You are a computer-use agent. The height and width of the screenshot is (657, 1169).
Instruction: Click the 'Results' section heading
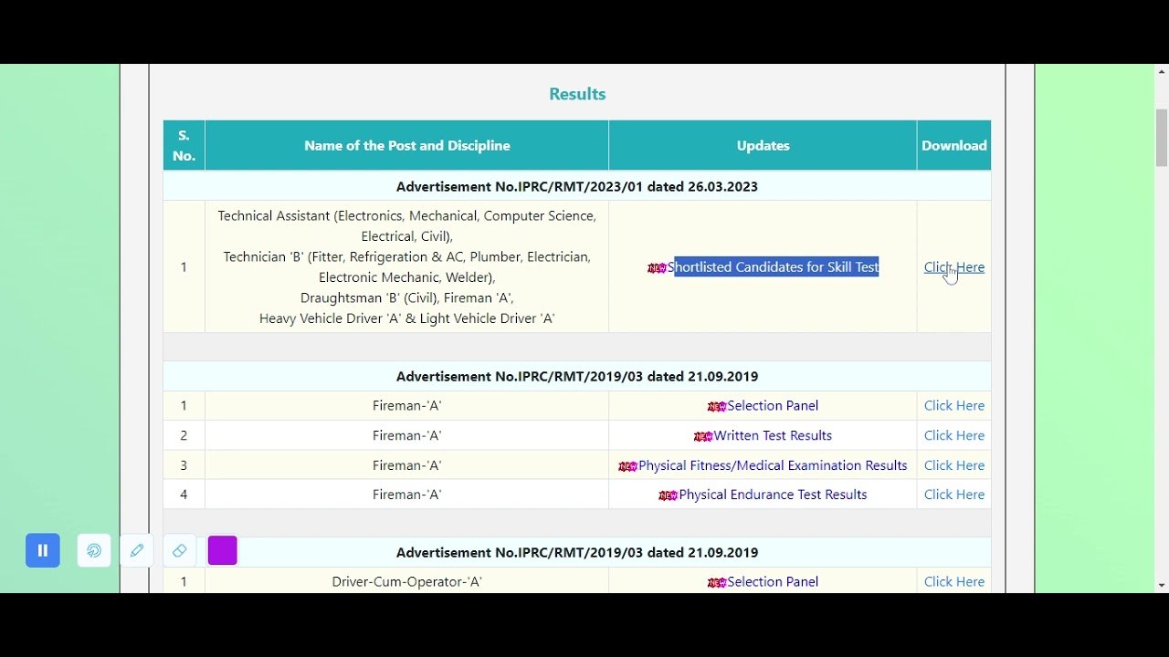(x=577, y=94)
